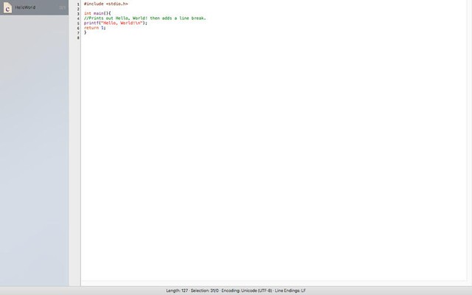Click the Length: 127 status label
Screen dimensions: 472x295
coord(177,291)
